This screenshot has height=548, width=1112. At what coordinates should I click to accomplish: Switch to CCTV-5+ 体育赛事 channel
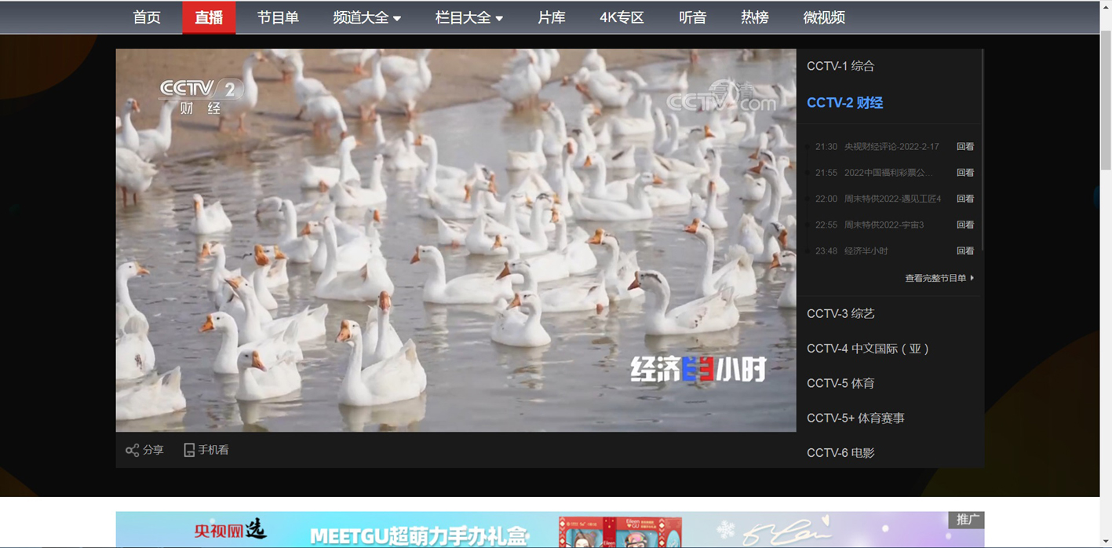855,418
